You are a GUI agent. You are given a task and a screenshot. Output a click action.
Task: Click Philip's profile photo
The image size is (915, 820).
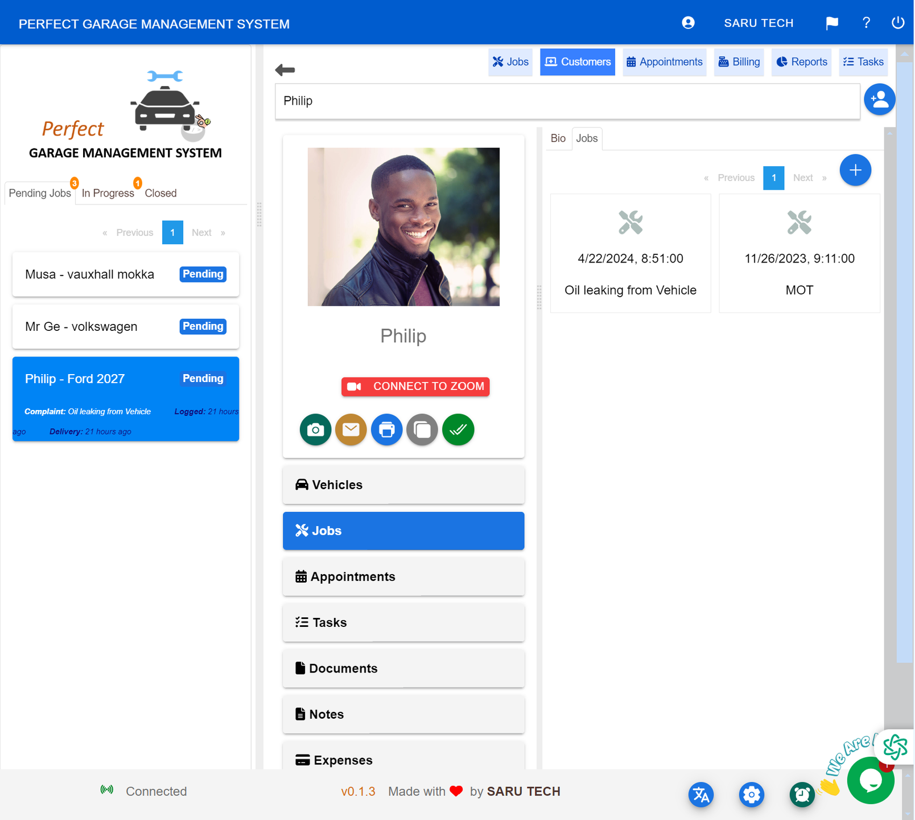point(403,227)
